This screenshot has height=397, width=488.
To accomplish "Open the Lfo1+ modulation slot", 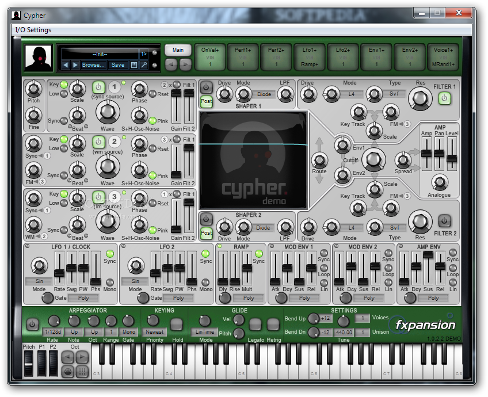I will pyautogui.click(x=310, y=57).
